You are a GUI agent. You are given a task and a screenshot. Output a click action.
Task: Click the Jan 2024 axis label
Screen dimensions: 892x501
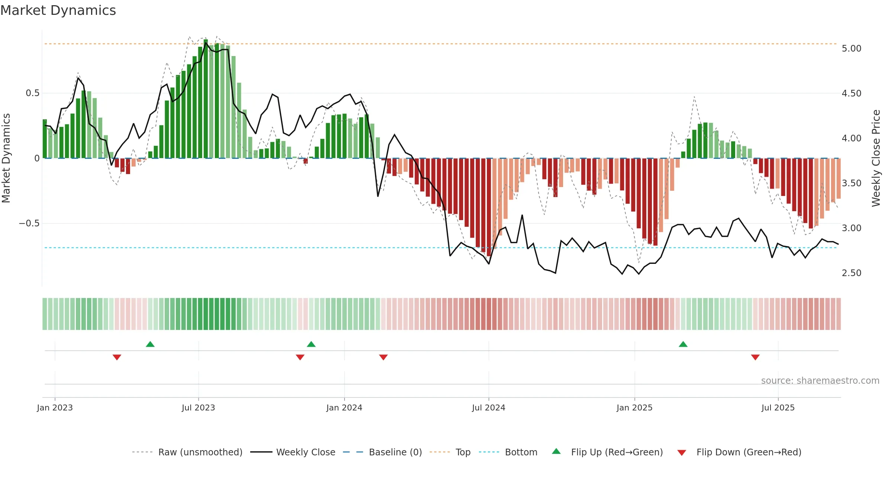point(345,407)
